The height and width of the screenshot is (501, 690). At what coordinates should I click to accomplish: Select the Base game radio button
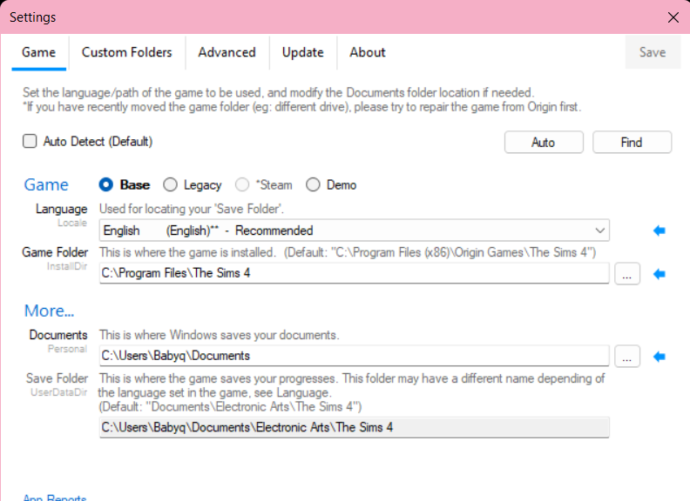[106, 184]
